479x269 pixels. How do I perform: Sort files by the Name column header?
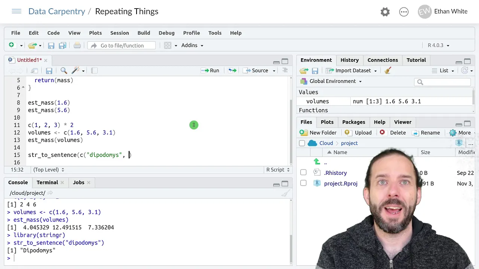click(340, 152)
